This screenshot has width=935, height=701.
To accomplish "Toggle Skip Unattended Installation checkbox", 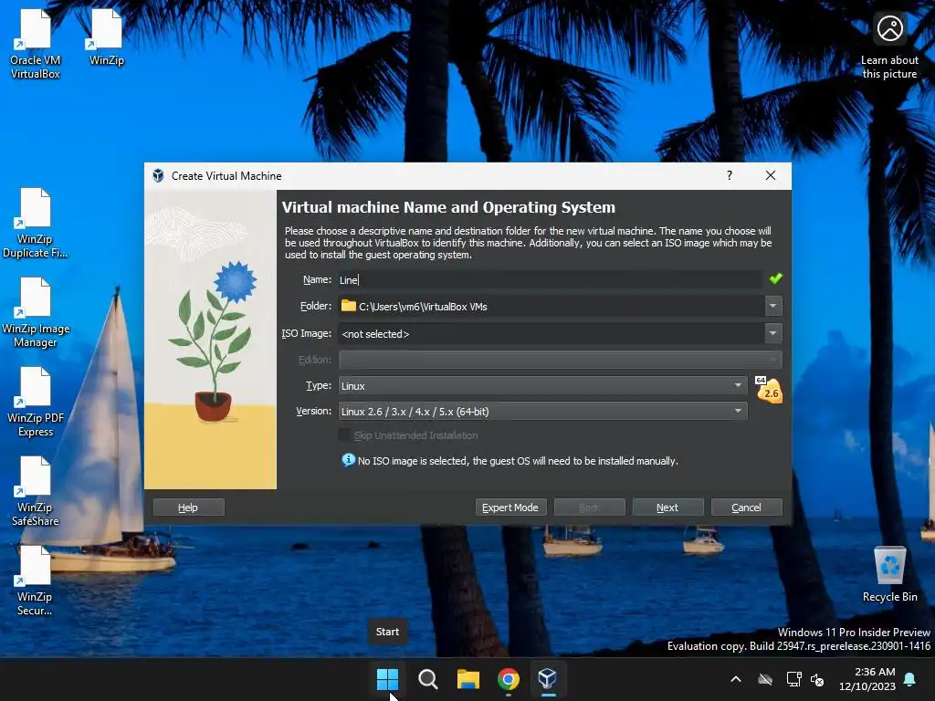I will (x=344, y=435).
